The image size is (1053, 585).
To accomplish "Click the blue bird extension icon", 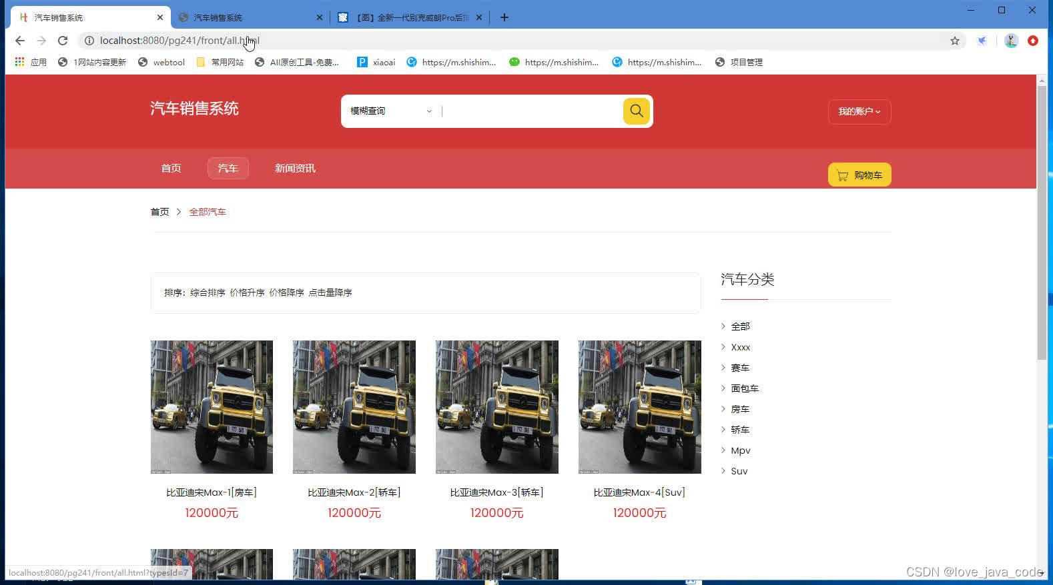I will 982,41.
